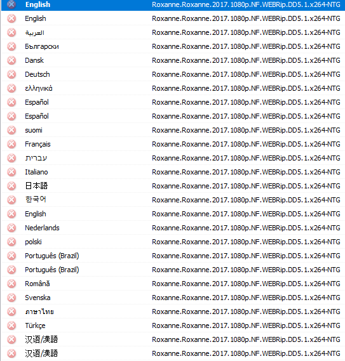Click the X icon next to Türkçe

[11, 325]
